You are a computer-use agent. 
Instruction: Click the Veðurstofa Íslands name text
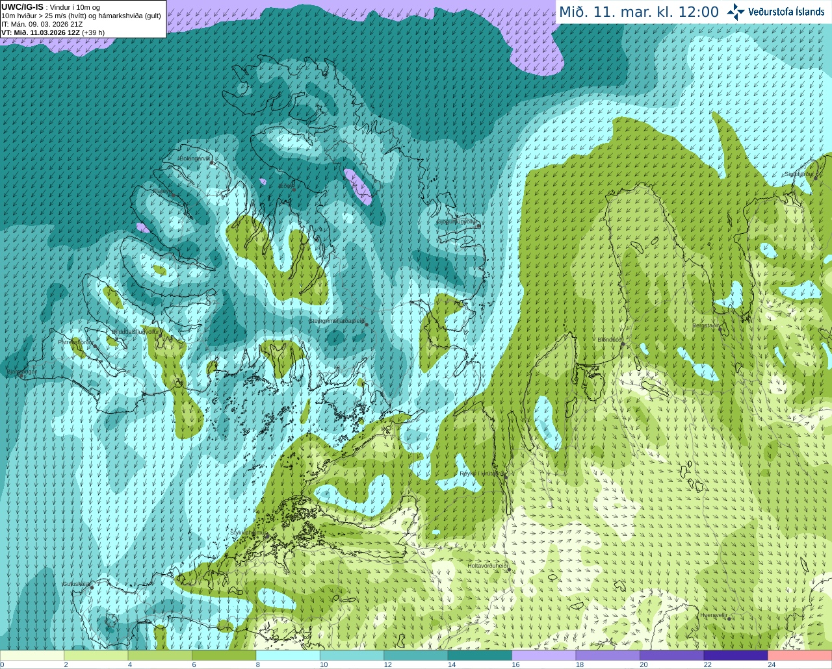(786, 12)
